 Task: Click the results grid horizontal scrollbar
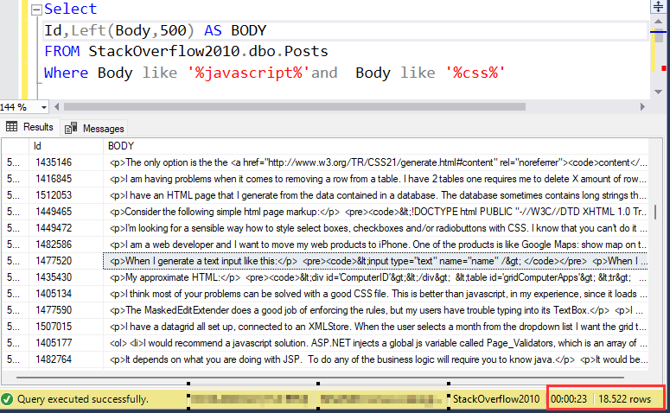point(320,378)
